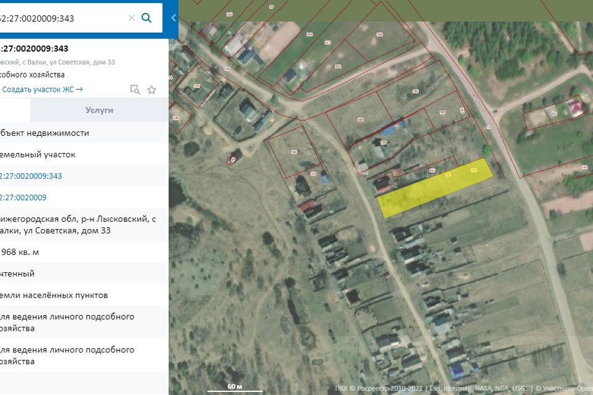Click parcel labeled 597 on the map
The height and width of the screenshot is (395, 593).
point(442,112)
